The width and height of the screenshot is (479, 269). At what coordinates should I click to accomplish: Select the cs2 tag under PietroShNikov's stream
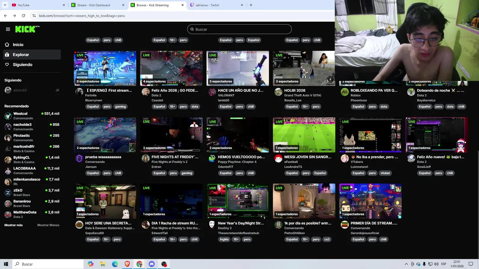point(327,239)
